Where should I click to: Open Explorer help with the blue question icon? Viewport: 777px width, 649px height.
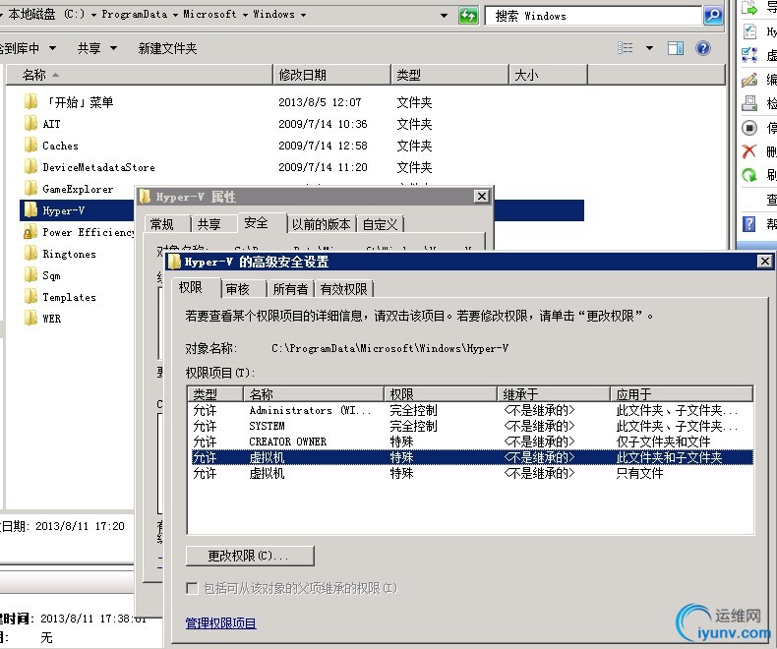pos(702,48)
